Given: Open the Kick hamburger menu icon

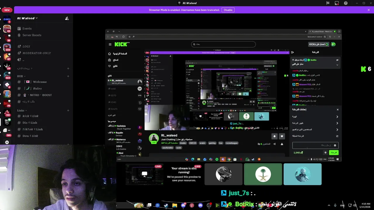Looking at the screenshot, I should [110, 44].
